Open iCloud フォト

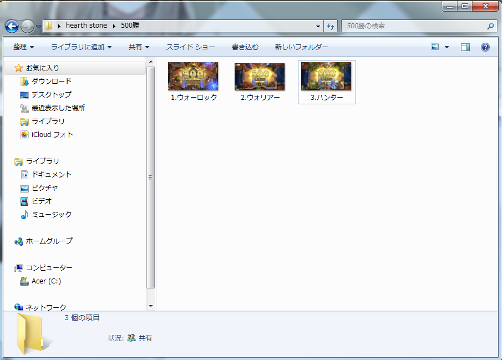[x=53, y=135]
